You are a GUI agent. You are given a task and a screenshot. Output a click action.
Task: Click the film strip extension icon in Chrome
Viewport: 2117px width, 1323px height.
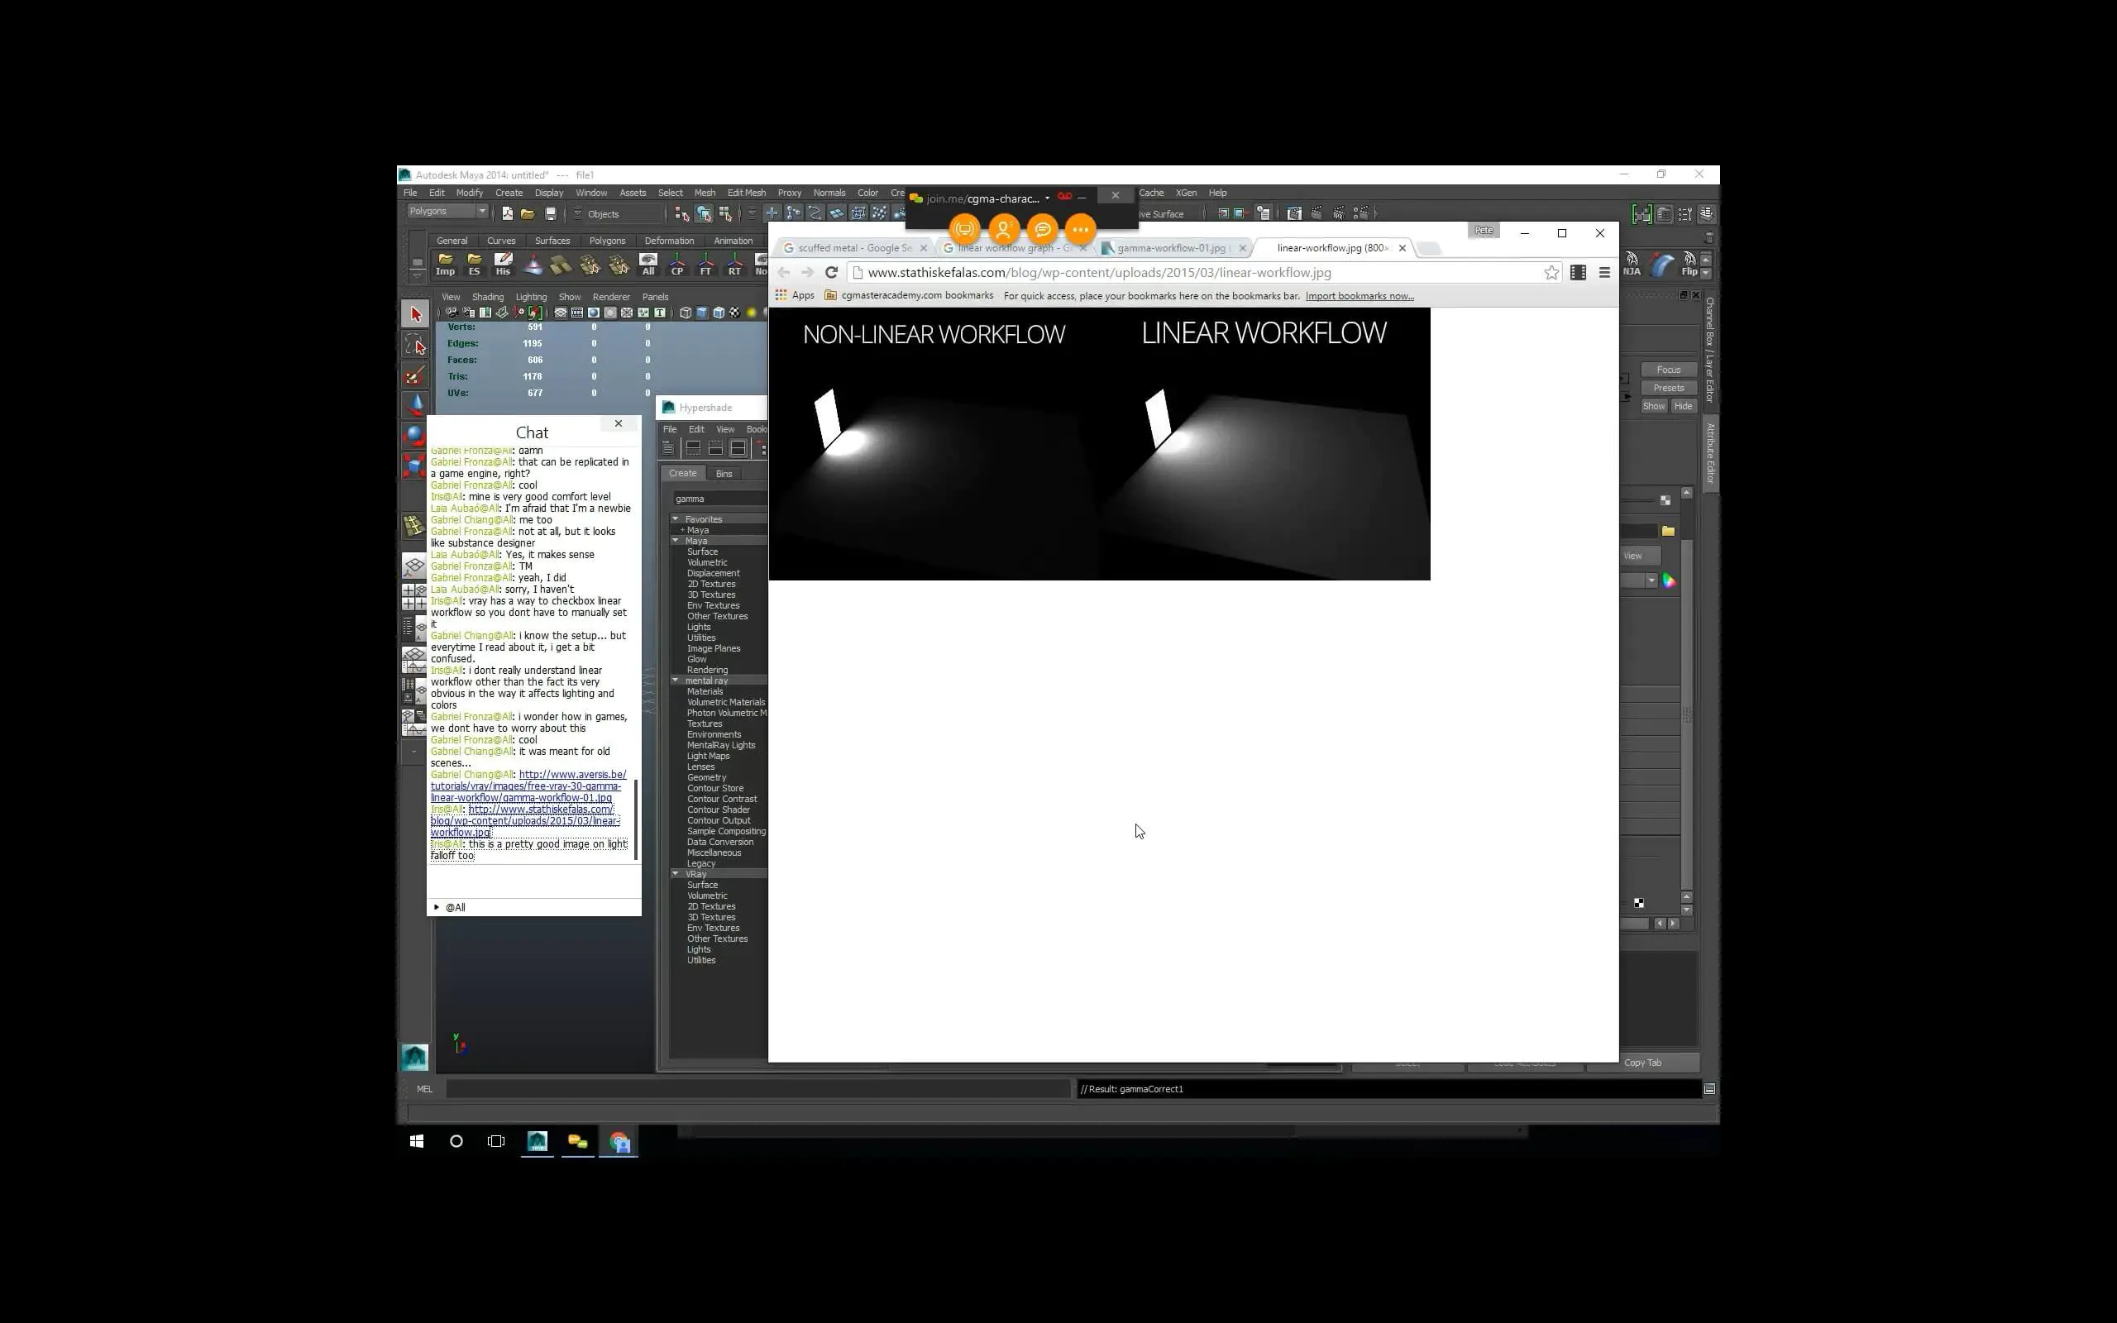[x=1578, y=273]
